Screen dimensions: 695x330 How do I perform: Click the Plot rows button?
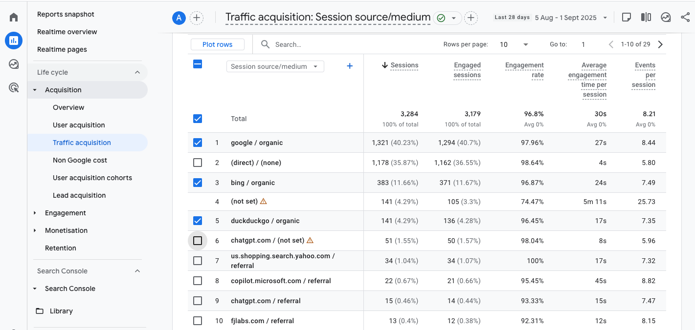pyautogui.click(x=217, y=44)
